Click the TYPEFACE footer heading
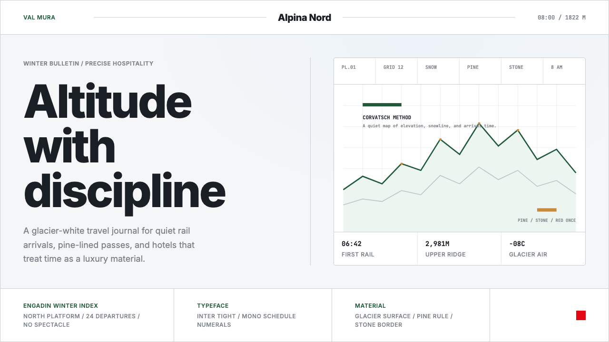 coord(213,306)
